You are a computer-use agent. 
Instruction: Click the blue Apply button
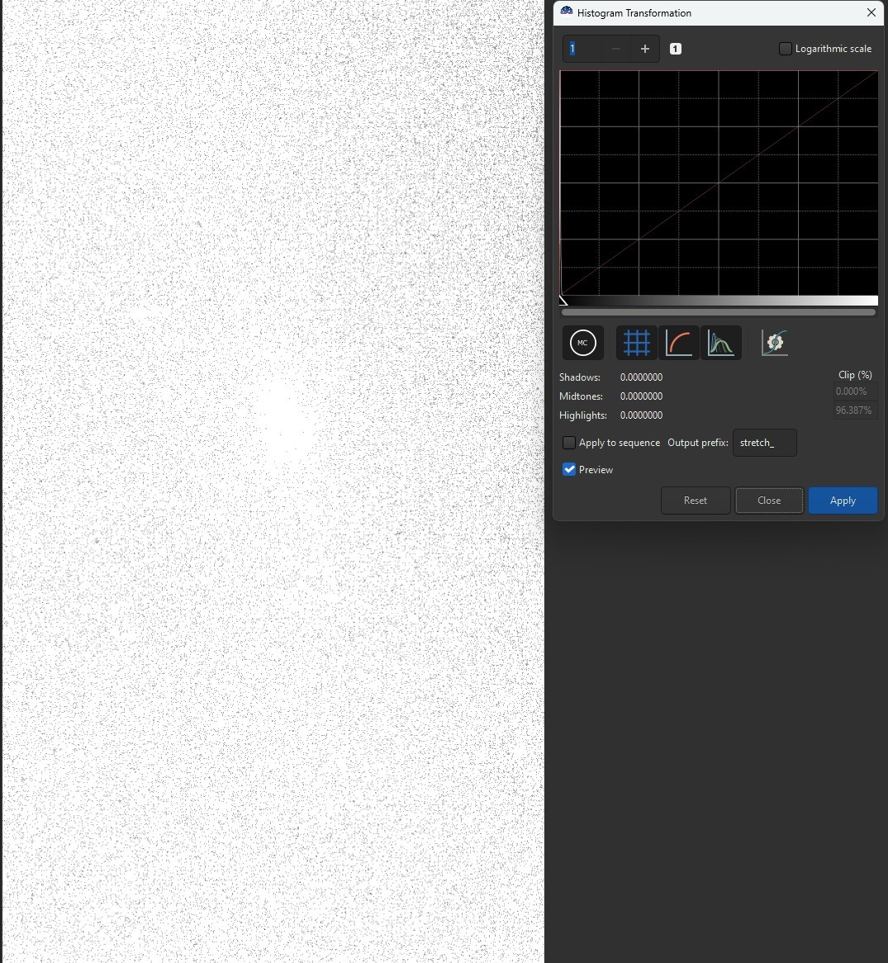[842, 500]
